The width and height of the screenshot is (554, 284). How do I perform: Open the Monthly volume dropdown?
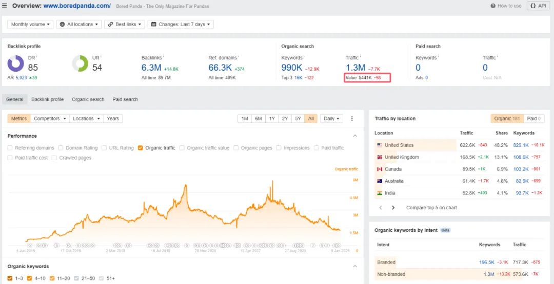point(30,25)
